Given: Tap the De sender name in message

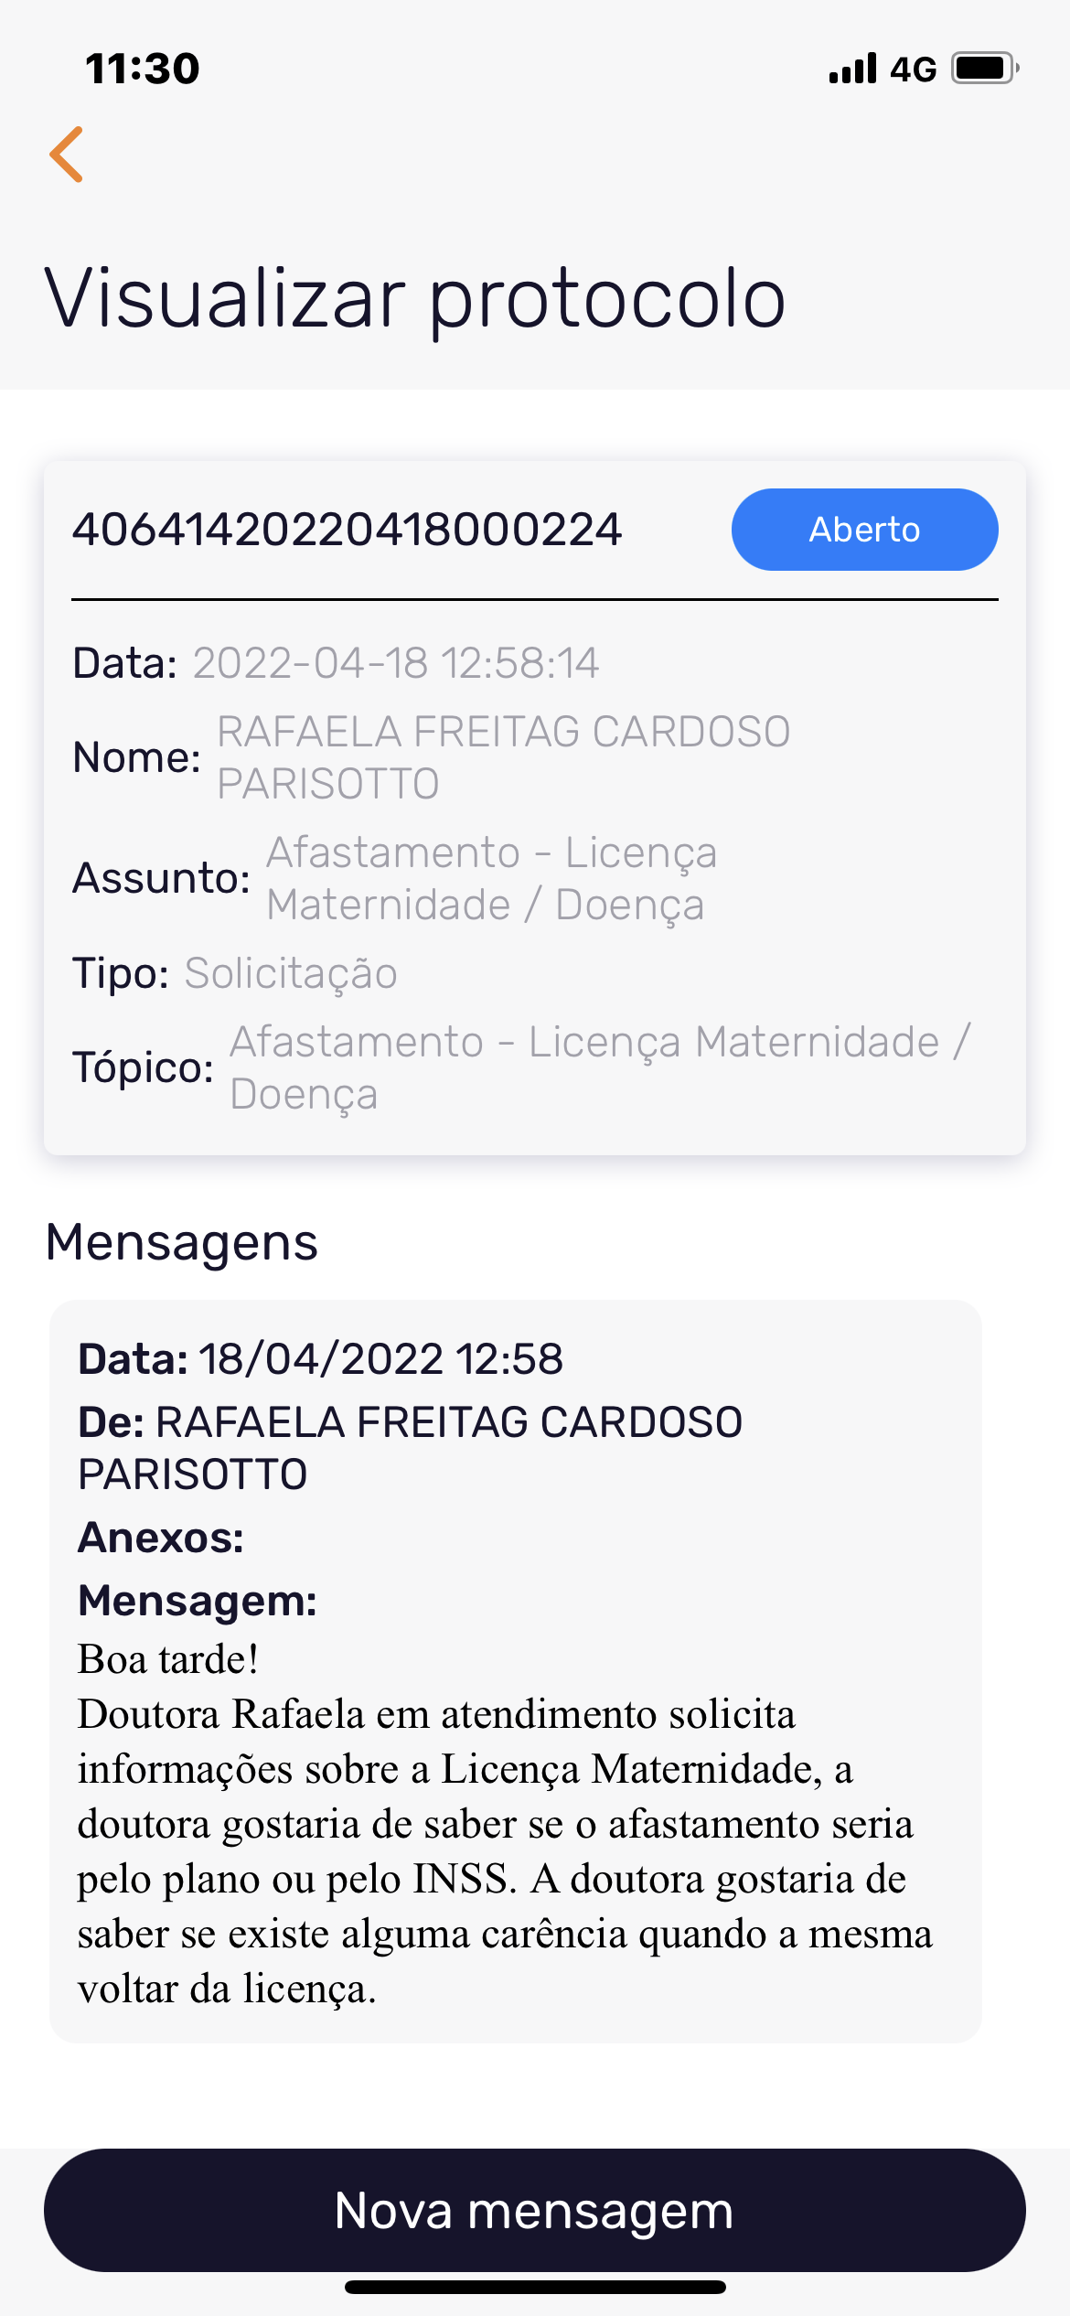Looking at the screenshot, I should (x=448, y=1423).
